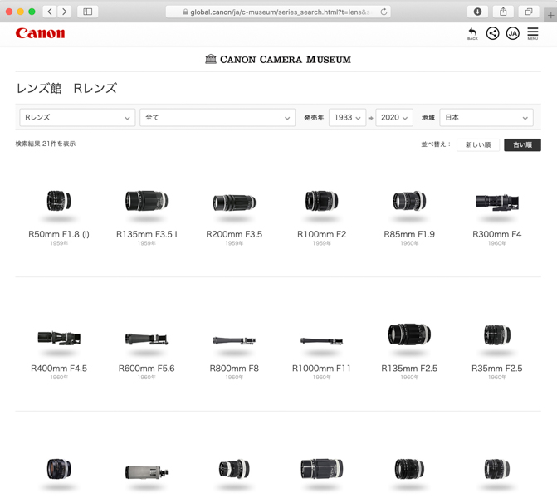557x498 pixels.
Task: Open the hamburger MENU icon
Action: point(532,33)
